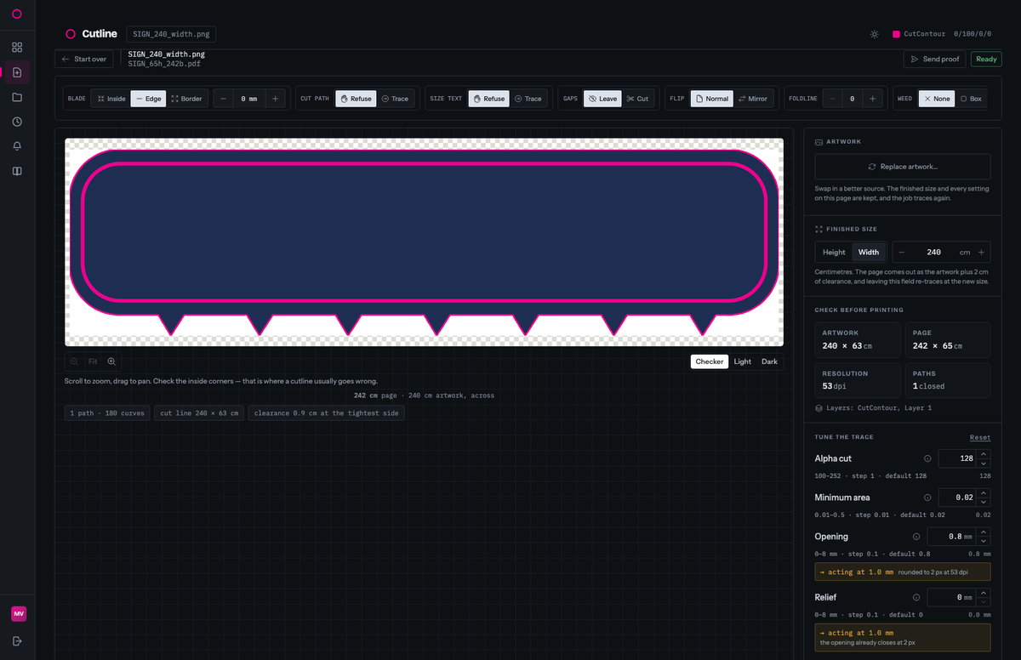Open the book docs icon in sidebar
This screenshot has height=660, width=1021.
(x=17, y=171)
